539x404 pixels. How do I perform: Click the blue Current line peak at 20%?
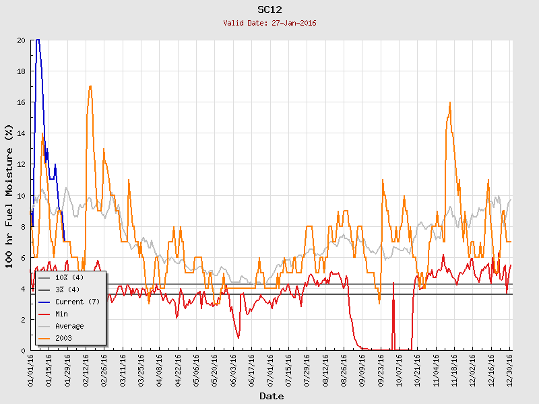(37, 41)
